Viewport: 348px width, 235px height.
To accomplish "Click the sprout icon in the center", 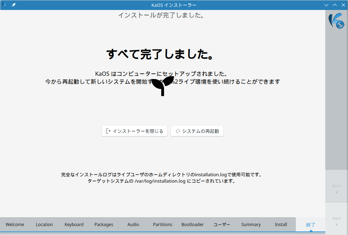I will pyautogui.click(x=163, y=86).
